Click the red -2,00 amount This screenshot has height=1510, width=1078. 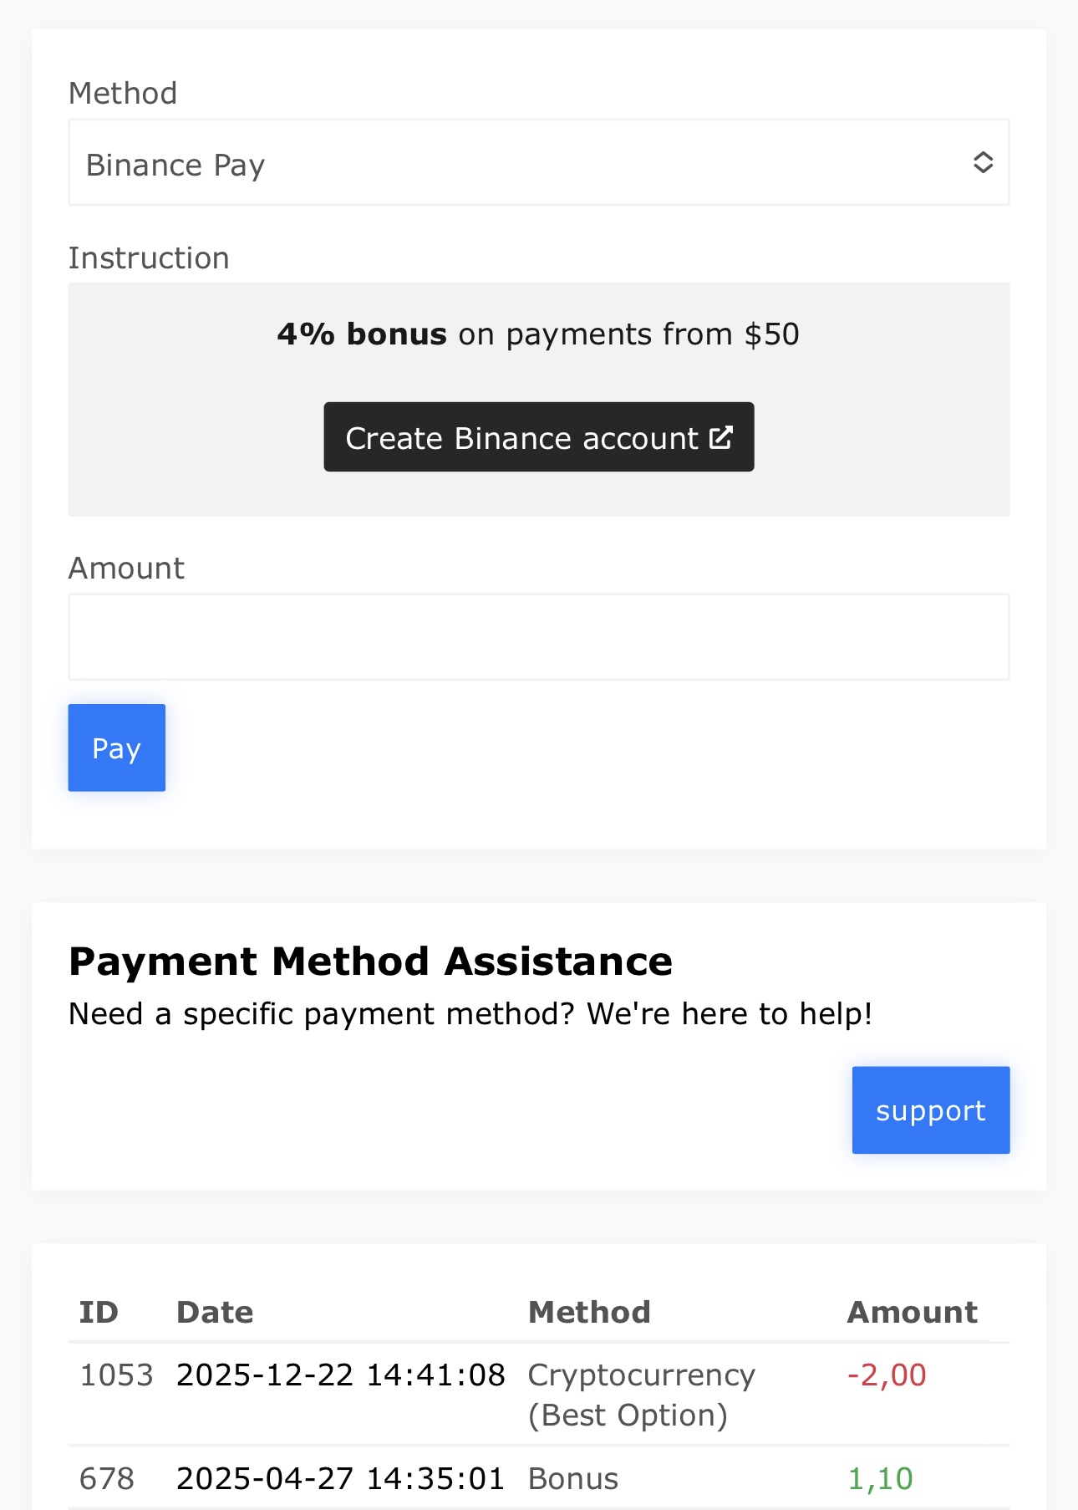click(887, 1375)
